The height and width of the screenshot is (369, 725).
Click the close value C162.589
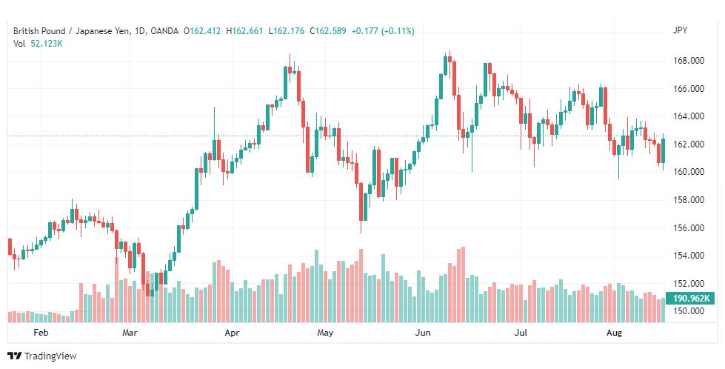pyautogui.click(x=328, y=31)
